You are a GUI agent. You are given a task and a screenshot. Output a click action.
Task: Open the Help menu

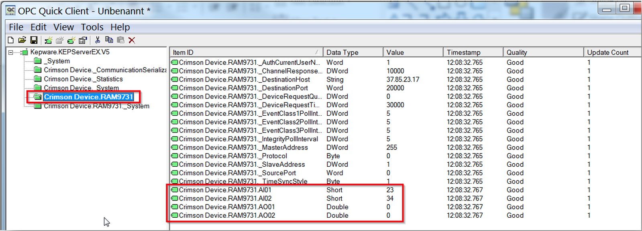(x=120, y=27)
